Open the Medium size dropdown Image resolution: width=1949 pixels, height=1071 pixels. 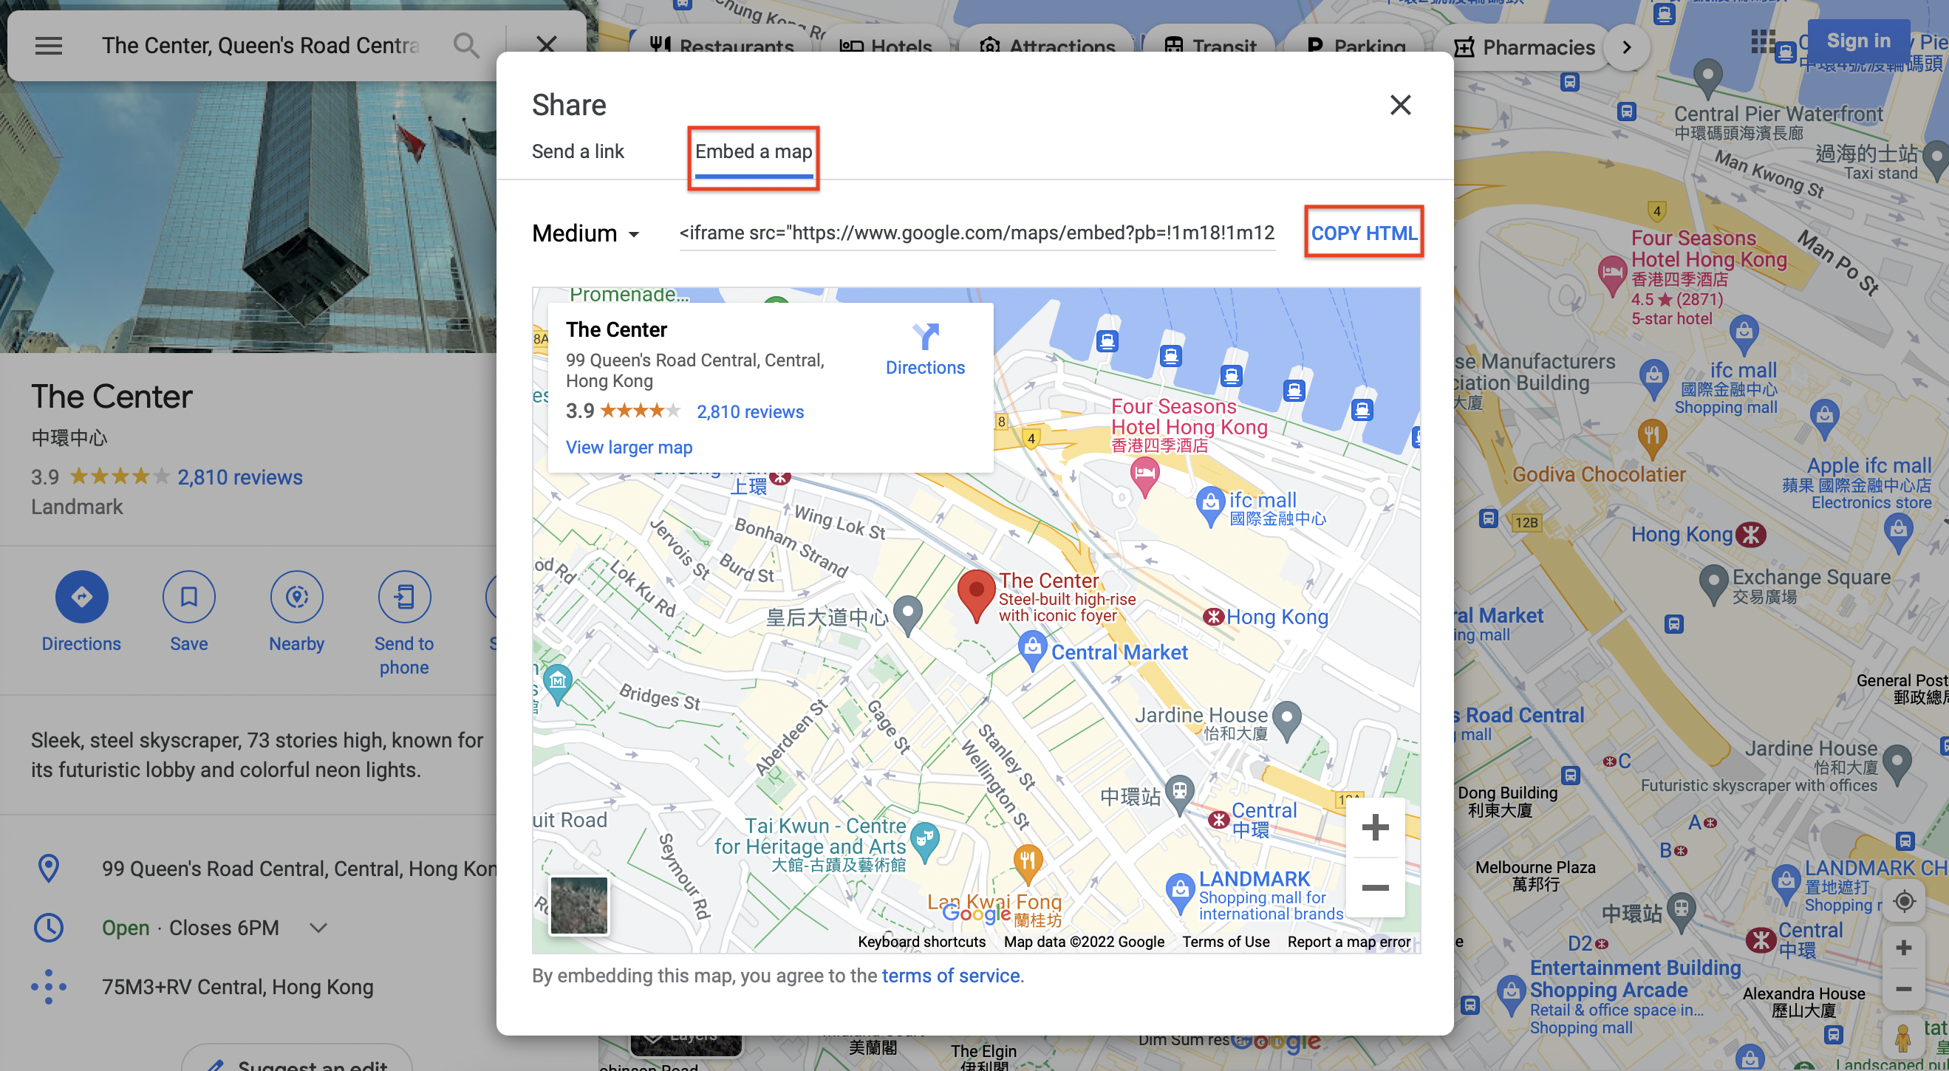pyautogui.click(x=587, y=233)
